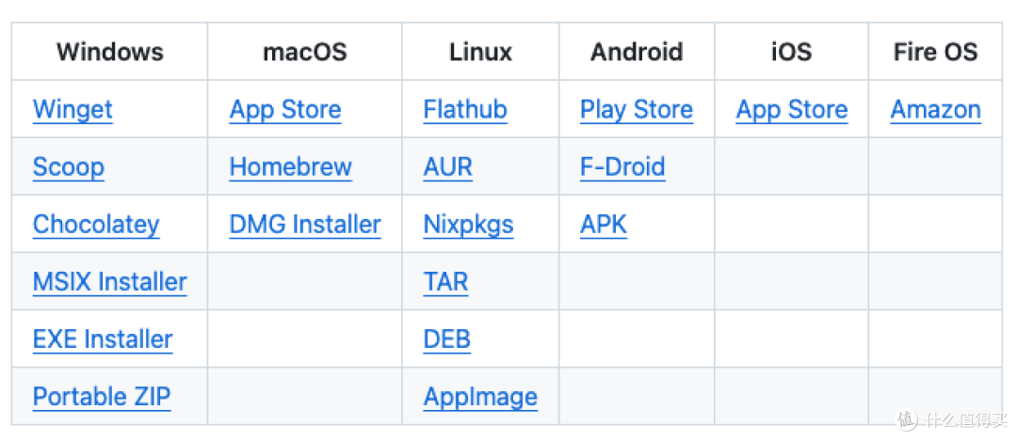Viewport: 1017px width, 441px height.
Task: Open the Amazon link for Fire OS
Action: tap(935, 109)
